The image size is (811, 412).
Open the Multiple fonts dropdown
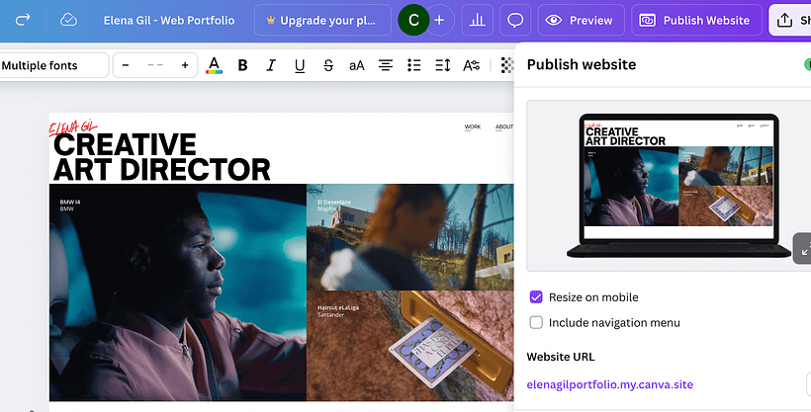53,65
